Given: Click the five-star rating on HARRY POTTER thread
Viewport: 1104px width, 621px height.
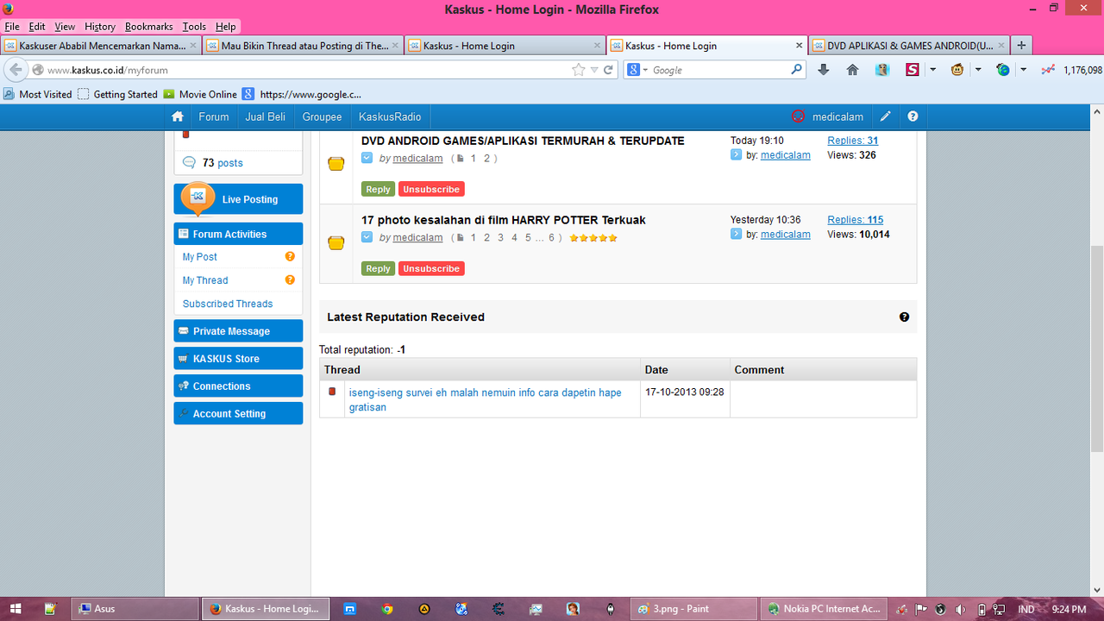Looking at the screenshot, I should click(x=593, y=238).
